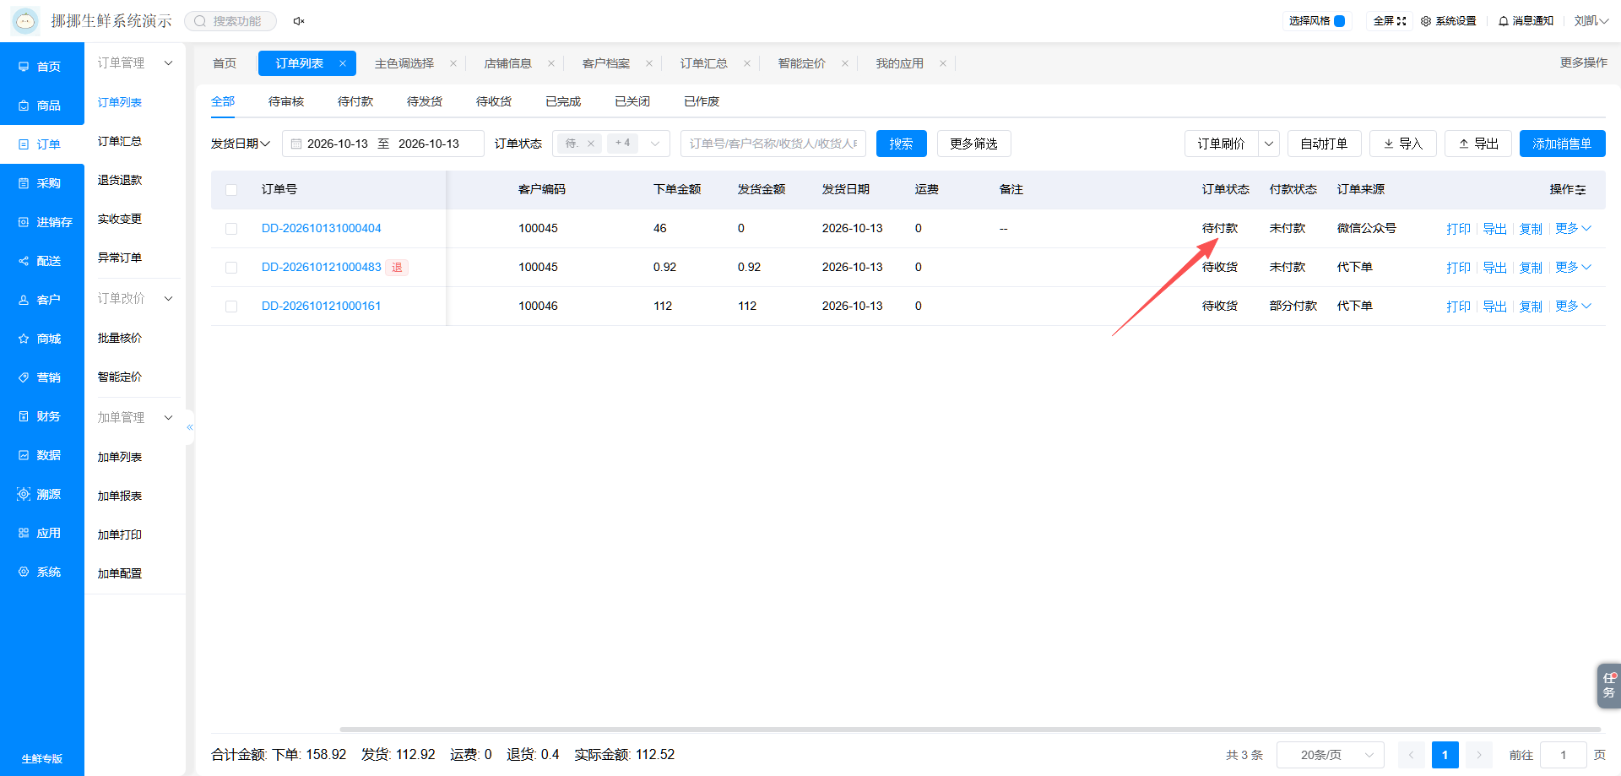Image resolution: width=1621 pixels, height=776 pixels.
Task: Open the 营销 sidebar module
Action: [x=42, y=377]
